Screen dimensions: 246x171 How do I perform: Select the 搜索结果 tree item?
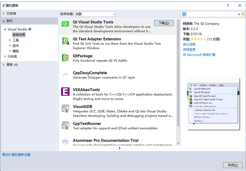point(19,35)
